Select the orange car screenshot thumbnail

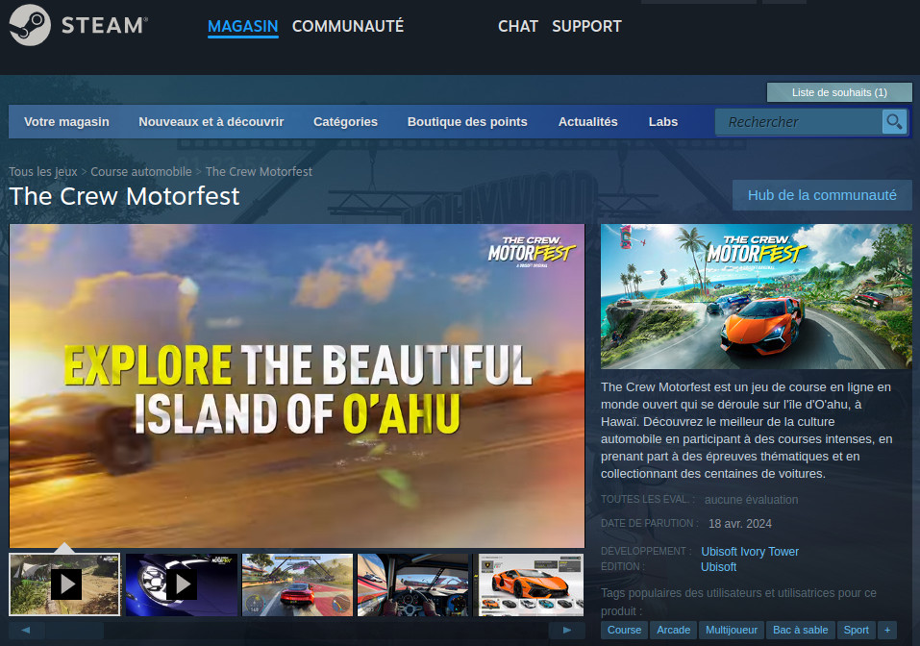pos(530,584)
